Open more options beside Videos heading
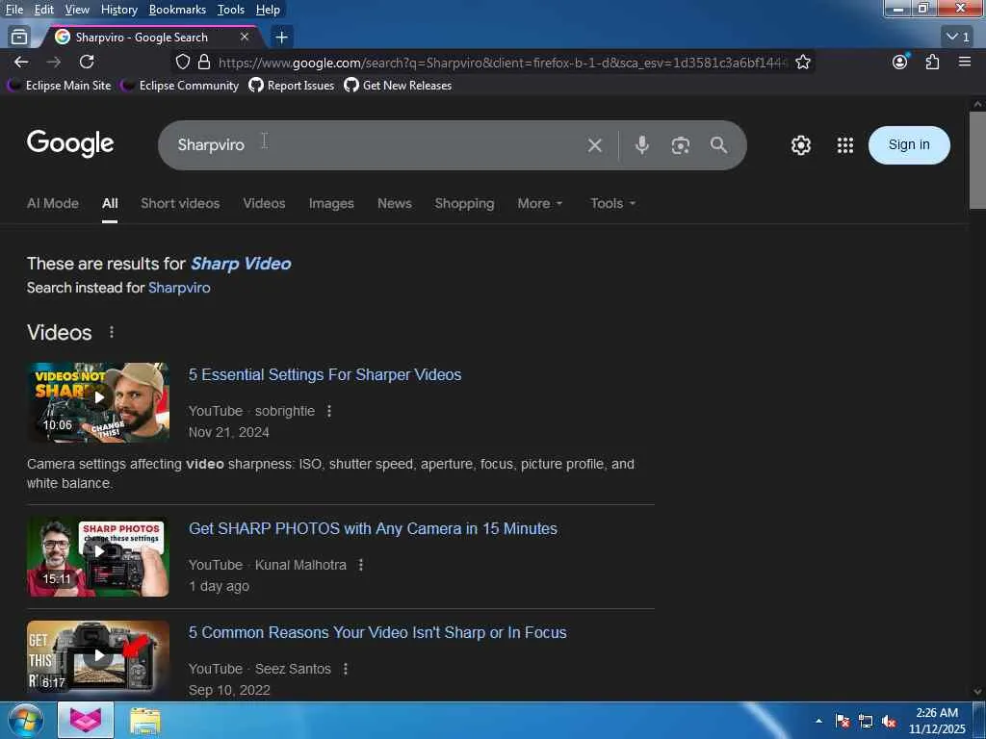Image resolution: width=986 pixels, height=739 pixels. (112, 332)
